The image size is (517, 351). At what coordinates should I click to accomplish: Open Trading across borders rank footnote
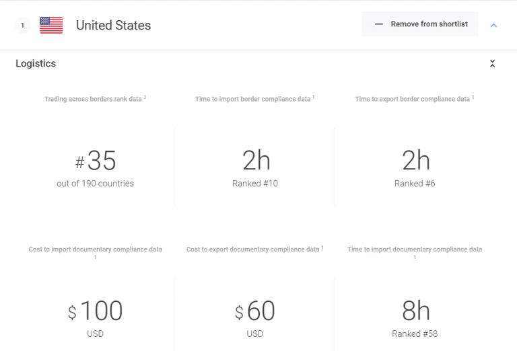click(145, 97)
